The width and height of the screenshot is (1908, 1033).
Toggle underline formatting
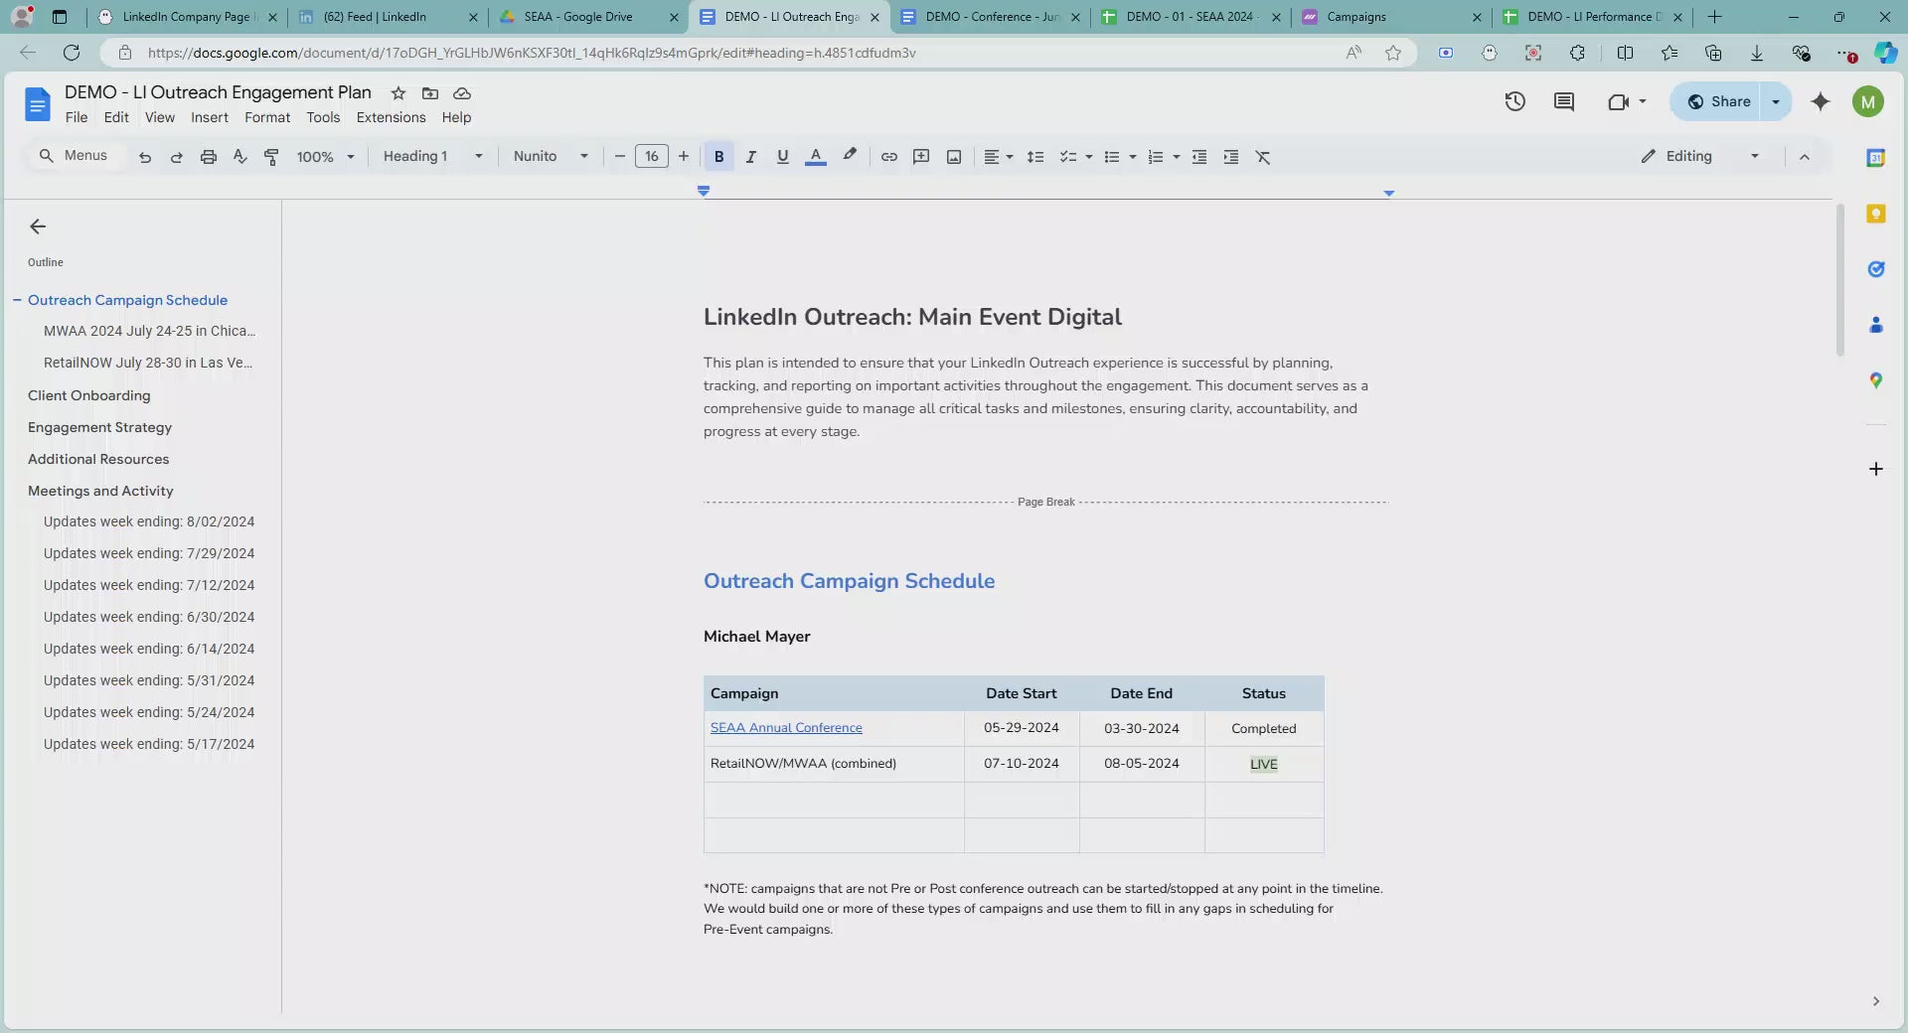click(x=783, y=157)
